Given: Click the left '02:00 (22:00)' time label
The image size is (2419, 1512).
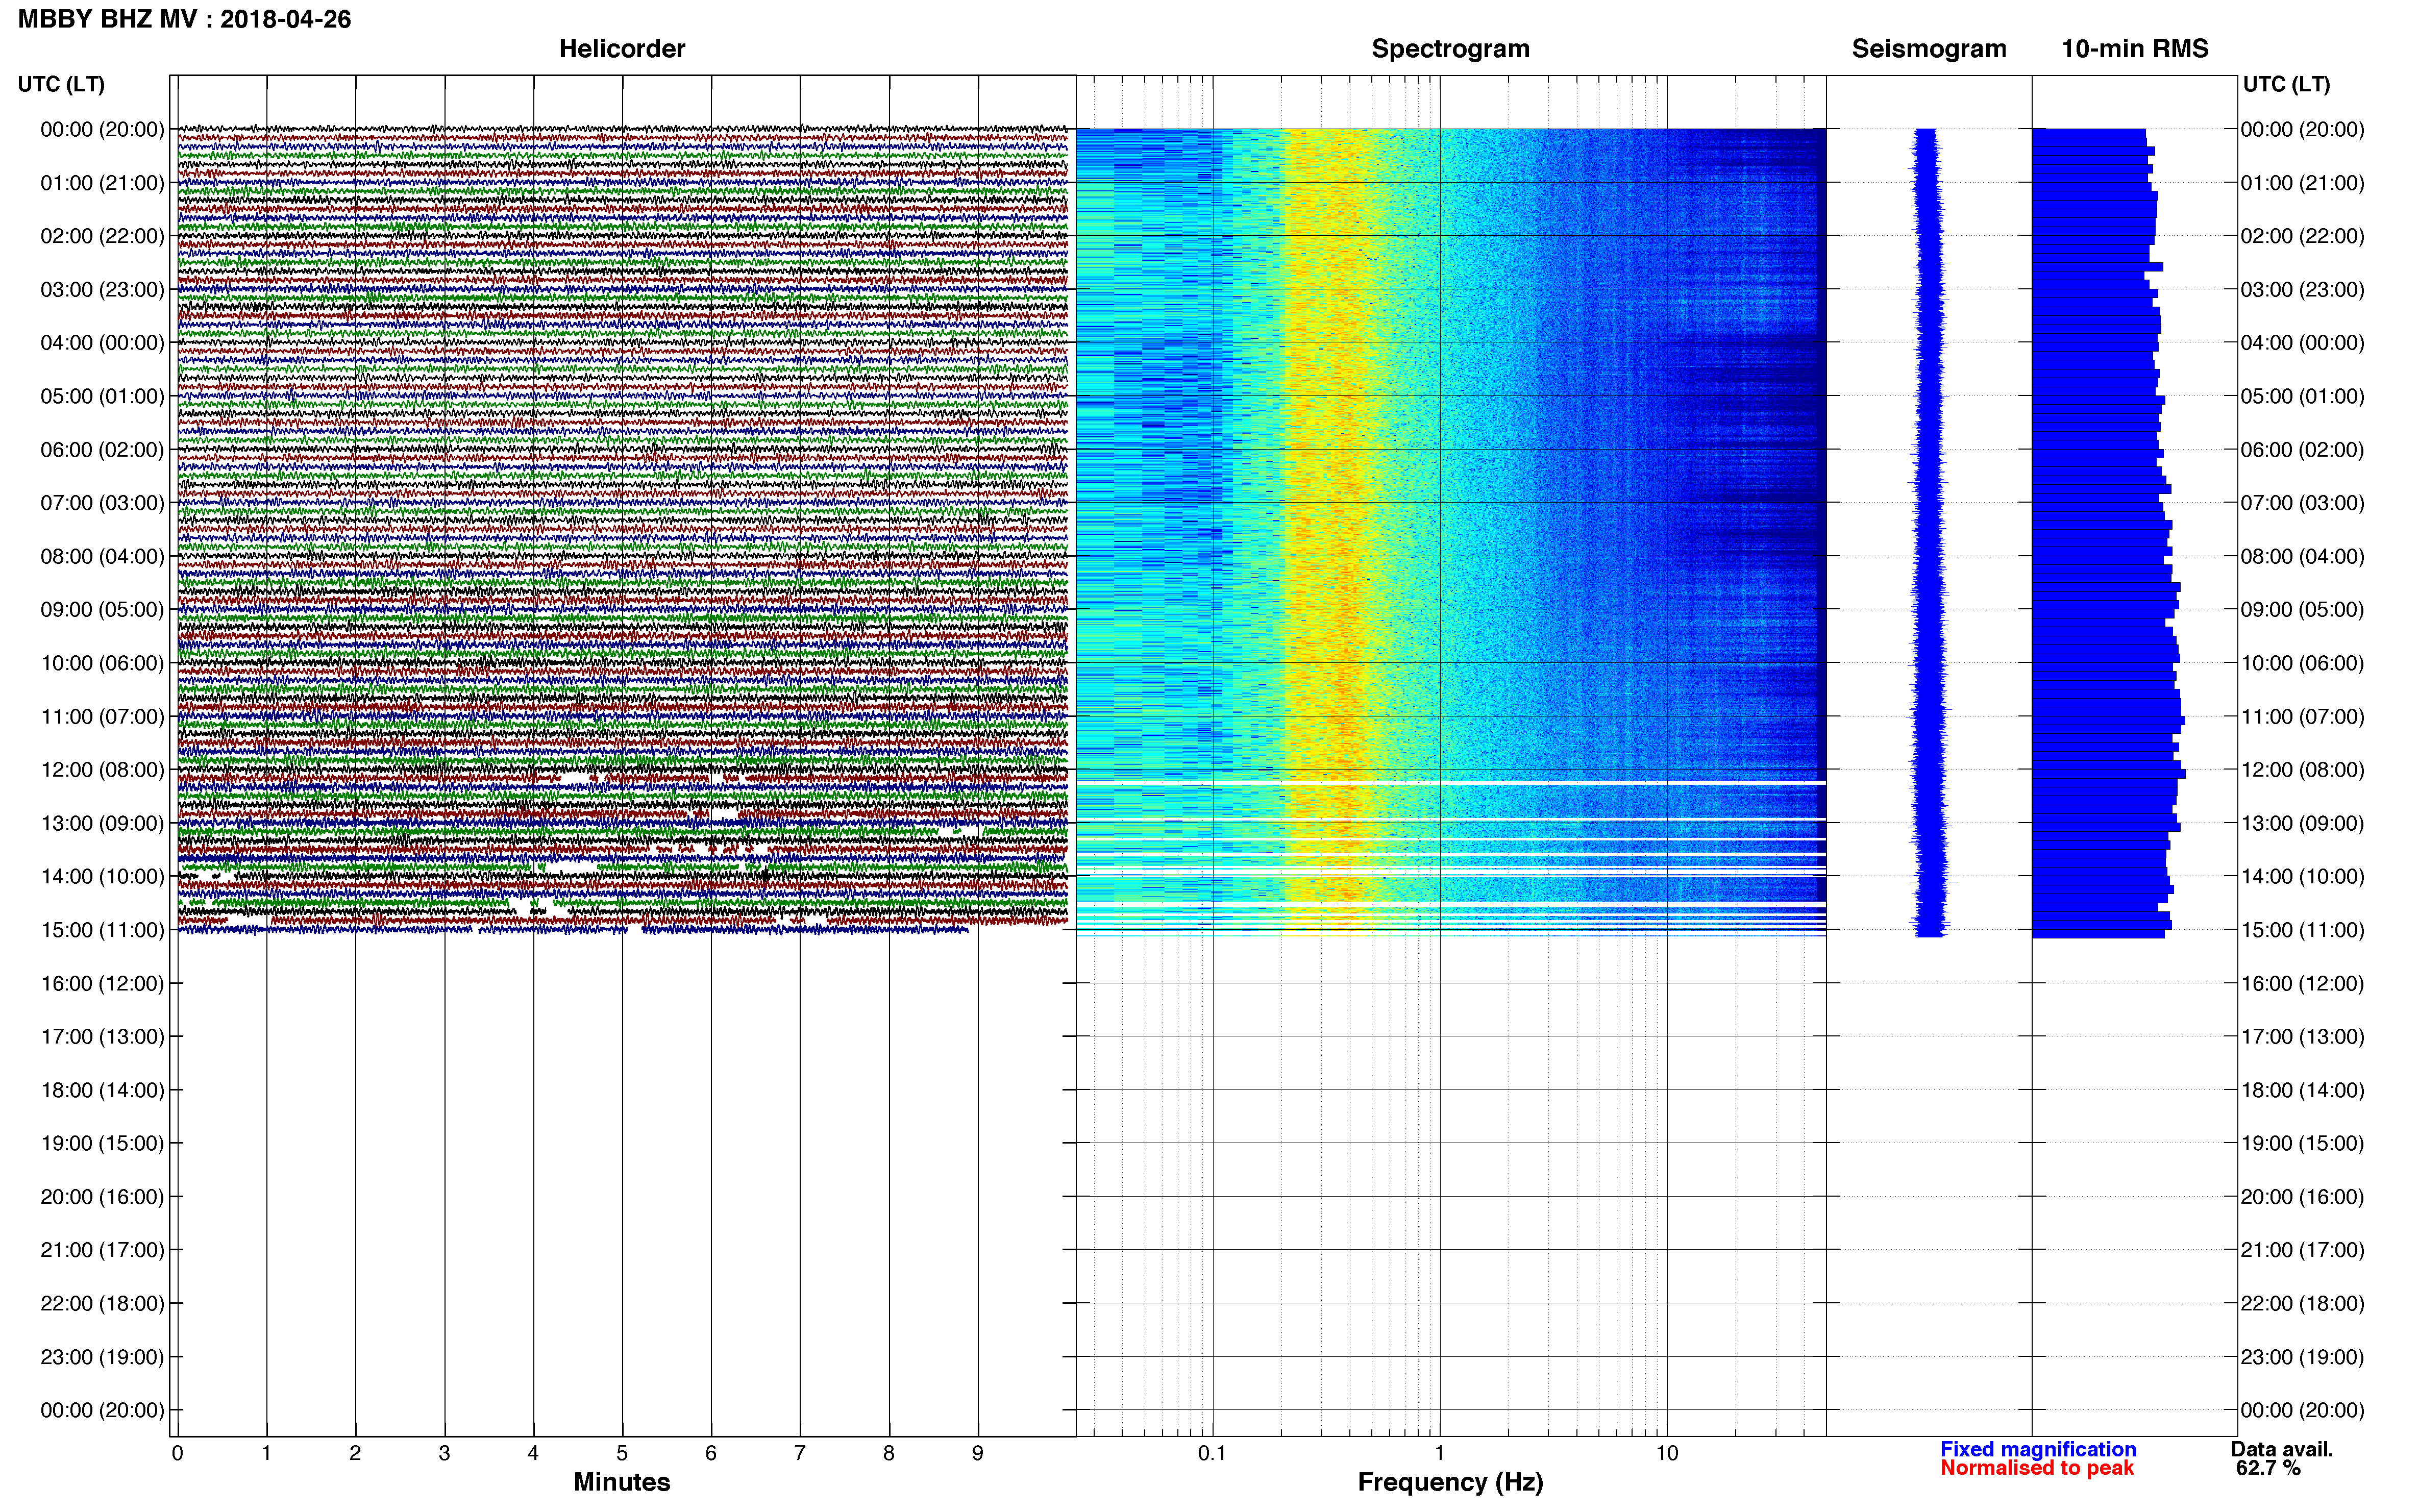Looking at the screenshot, I should click(102, 236).
